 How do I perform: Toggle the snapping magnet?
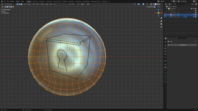pyautogui.click(x=82, y=4)
